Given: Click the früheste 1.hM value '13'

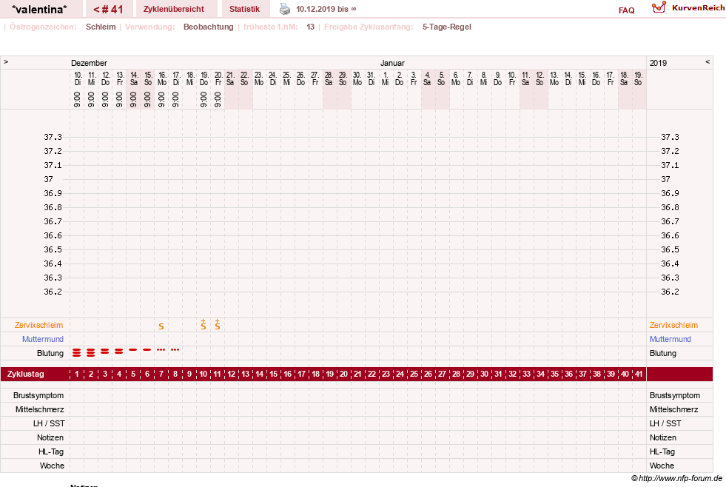Looking at the screenshot, I should coord(310,27).
